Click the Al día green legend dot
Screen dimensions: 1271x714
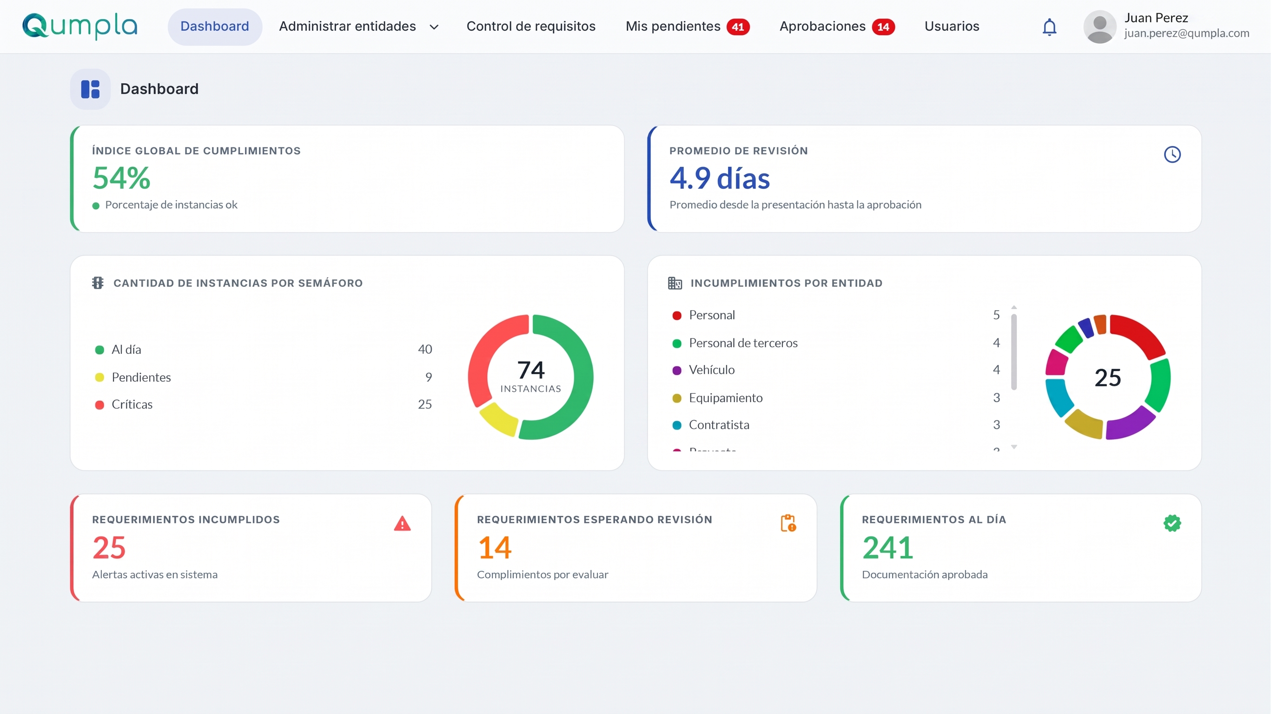[x=99, y=350]
